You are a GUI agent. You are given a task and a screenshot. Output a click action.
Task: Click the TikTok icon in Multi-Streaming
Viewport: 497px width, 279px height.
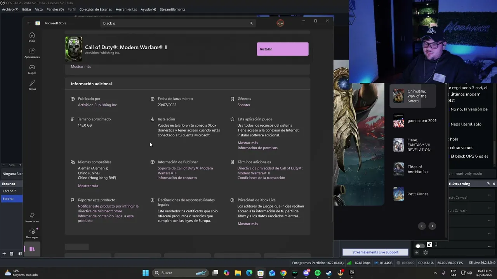[x=429, y=245]
